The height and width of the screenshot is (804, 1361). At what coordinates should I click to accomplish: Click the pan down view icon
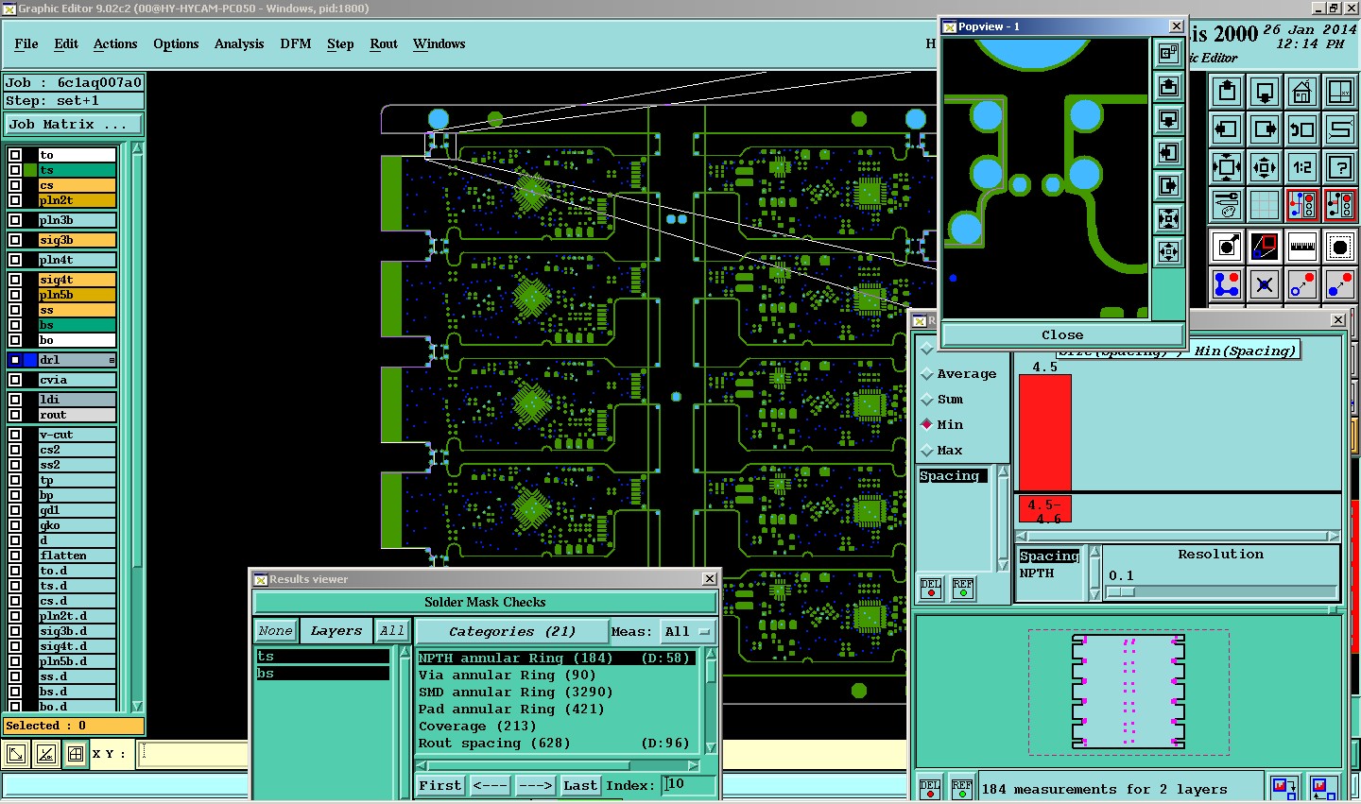(1265, 92)
